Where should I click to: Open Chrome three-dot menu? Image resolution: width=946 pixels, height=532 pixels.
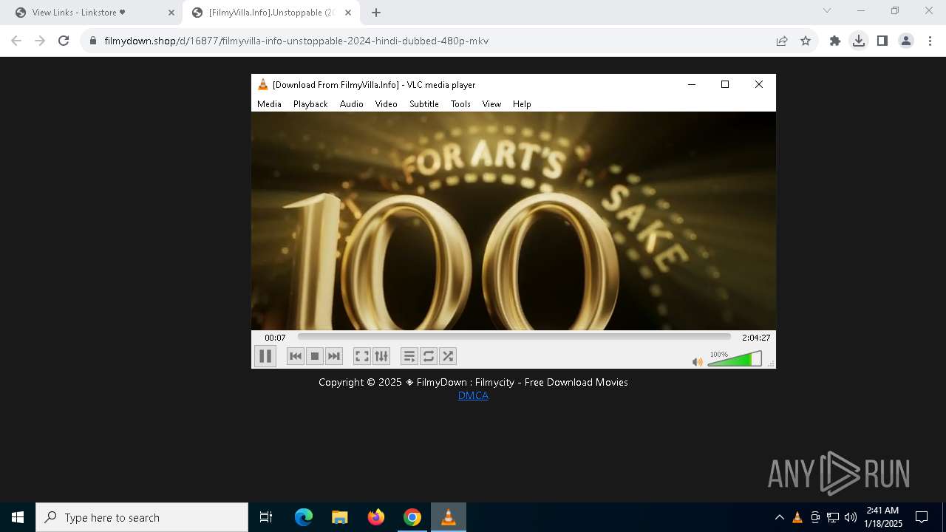tap(930, 41)
